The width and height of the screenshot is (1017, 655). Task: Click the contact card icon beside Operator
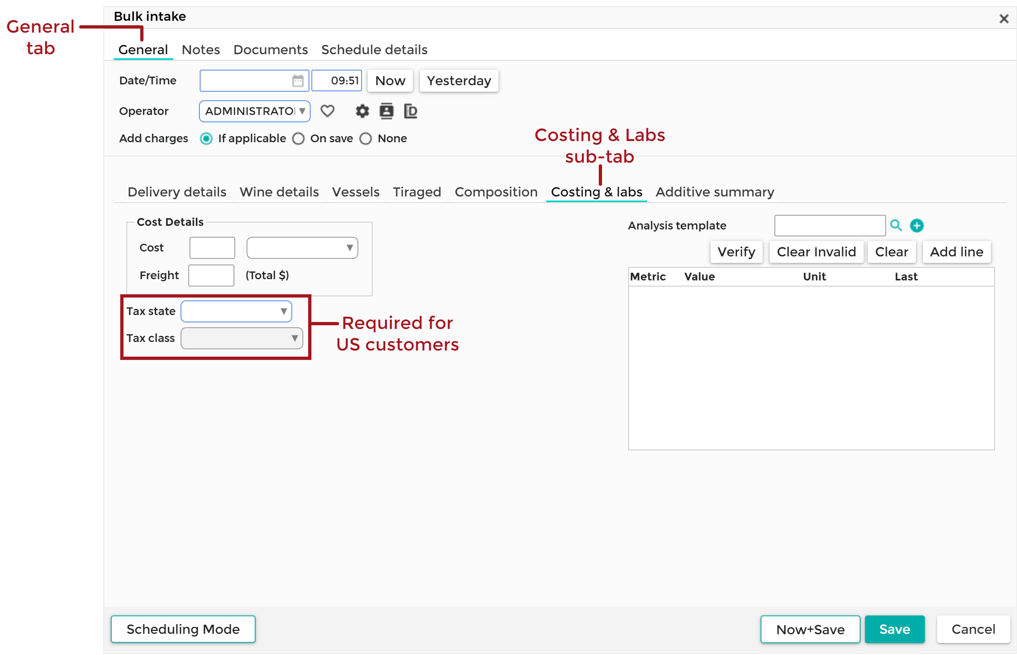(386, 111)
